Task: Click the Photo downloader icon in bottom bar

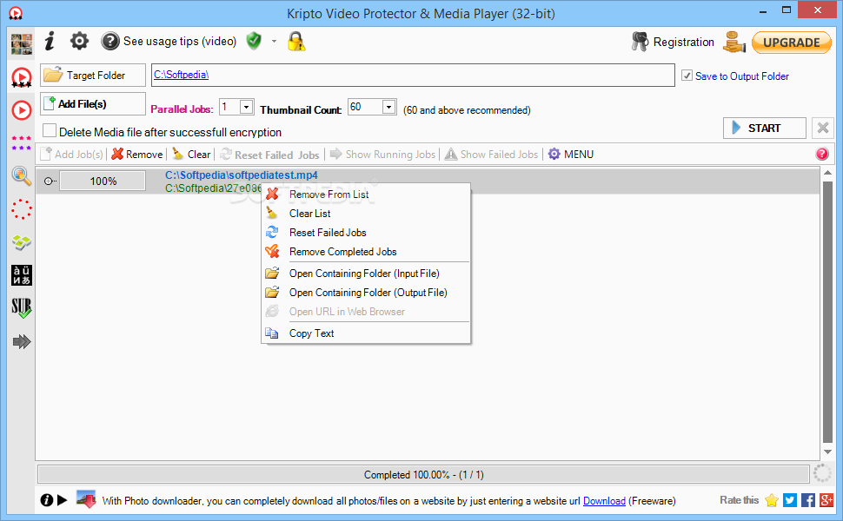Action: click(86, 499)
